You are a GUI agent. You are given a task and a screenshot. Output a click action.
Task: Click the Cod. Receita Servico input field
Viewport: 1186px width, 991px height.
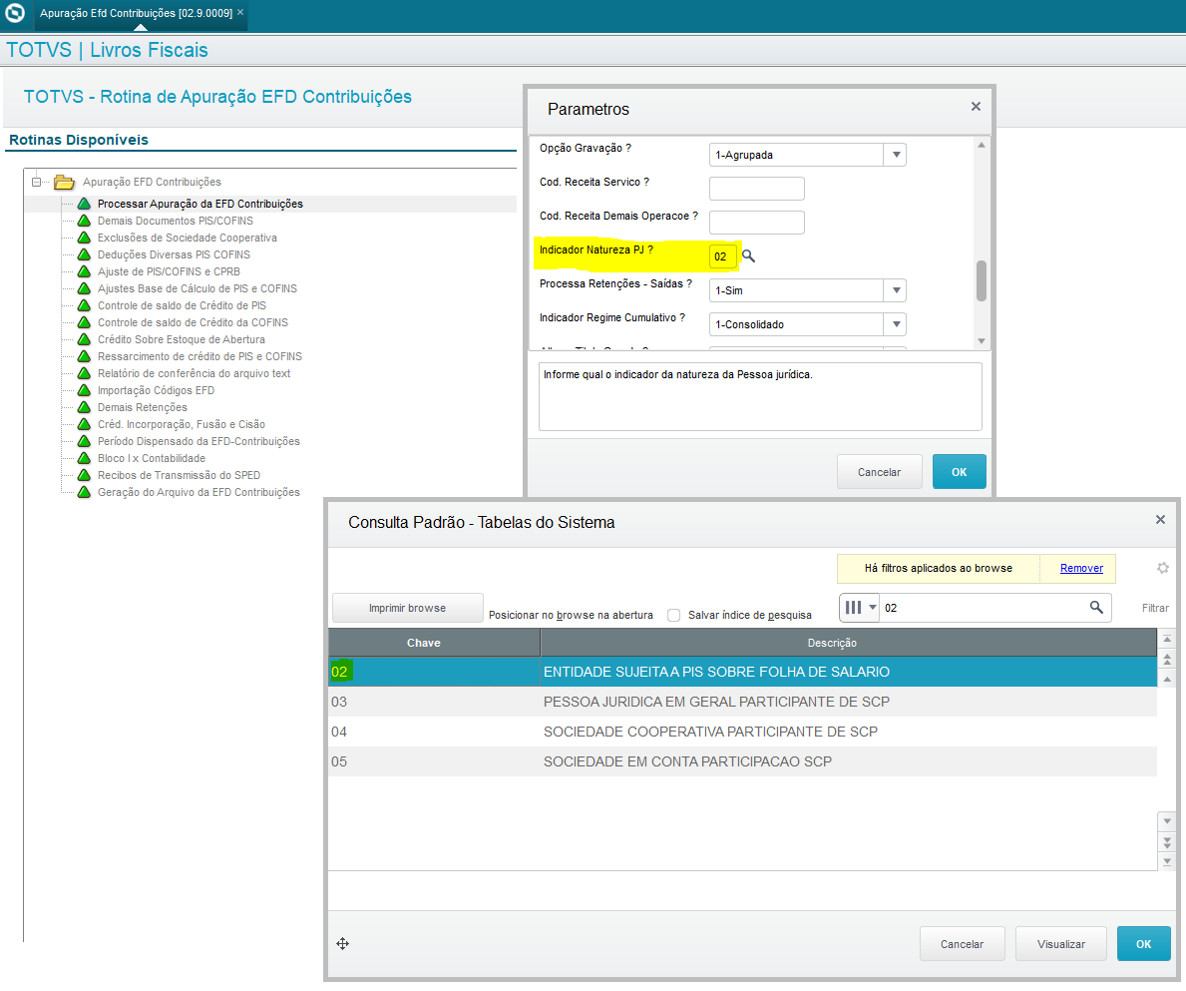coord(756,189)
